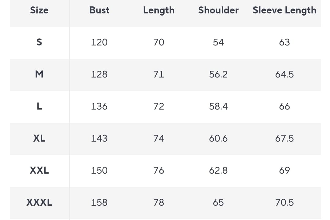The height and width of the screenshot is (220, 330).
Task: Click the Bust column header
Action: pyautogui.click(x=99, y=10)
